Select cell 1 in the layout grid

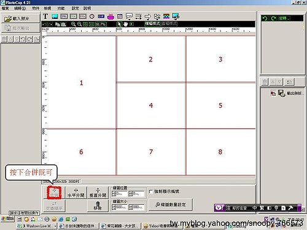pyautogui.click(x=81, y=83)
